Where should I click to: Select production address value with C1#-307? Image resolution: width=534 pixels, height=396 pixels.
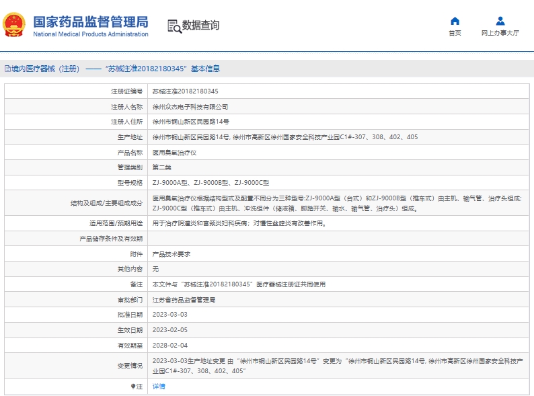(x=285, y=137)
